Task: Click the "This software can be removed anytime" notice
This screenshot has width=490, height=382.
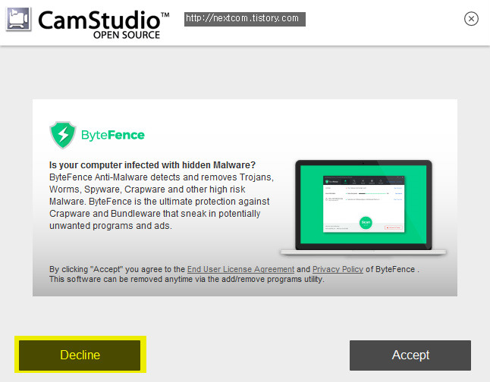Action: pyautogui.click(x=187, y=279)
